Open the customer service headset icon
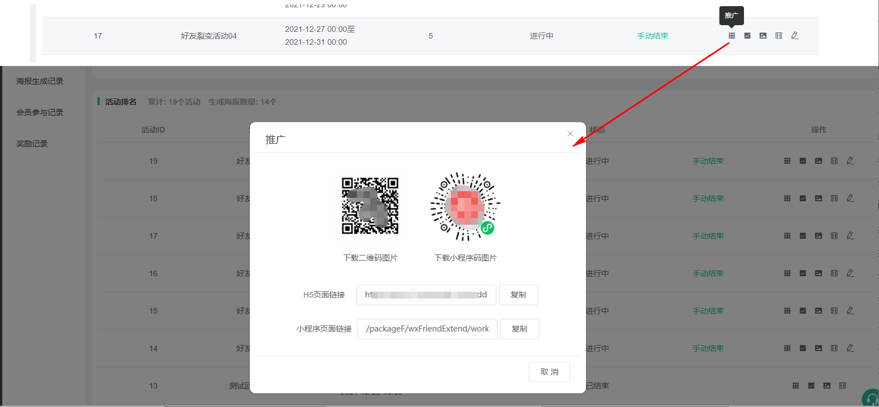879x407 pixels. tap(871, 398)
